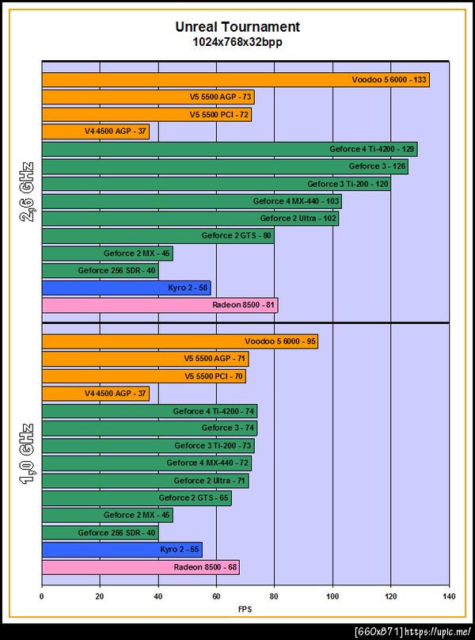Viewport: 475px width, 640px height.
Task: Click "Geforce 256 SDR - 40" in 1,0 GHz group
Action: tap(116, 533)
